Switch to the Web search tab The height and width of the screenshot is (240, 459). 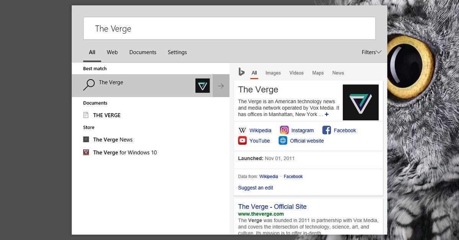click(112, 52)
